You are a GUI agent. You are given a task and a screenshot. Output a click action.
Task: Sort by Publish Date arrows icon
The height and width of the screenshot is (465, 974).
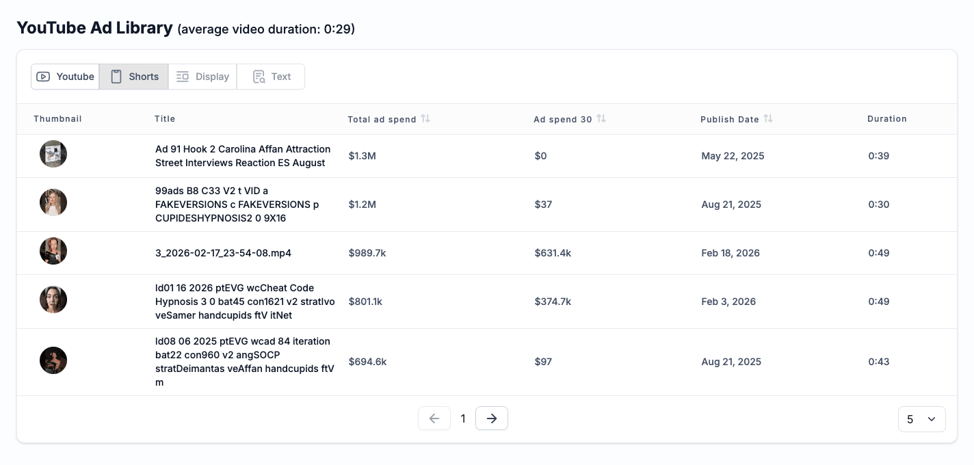(x=768, y=118)
